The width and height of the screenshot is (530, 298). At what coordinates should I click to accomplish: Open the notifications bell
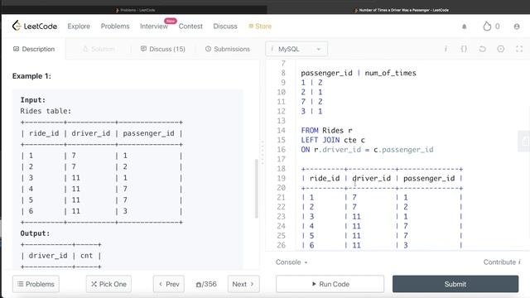[x=464, y=26]
